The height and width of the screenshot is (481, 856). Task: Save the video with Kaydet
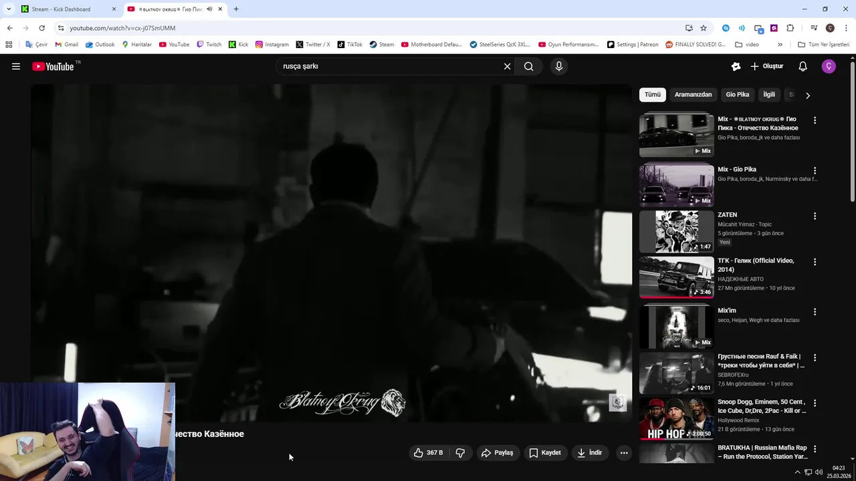coord(546,453)
